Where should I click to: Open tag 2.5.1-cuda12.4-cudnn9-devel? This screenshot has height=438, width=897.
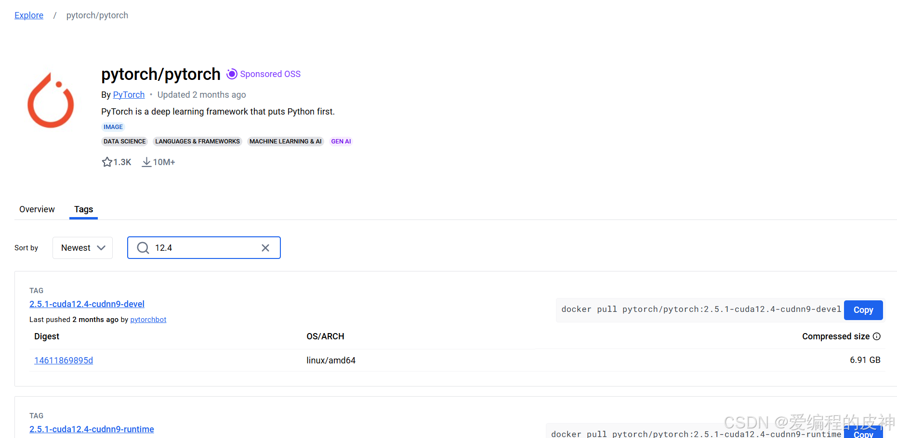click(87, 304)
